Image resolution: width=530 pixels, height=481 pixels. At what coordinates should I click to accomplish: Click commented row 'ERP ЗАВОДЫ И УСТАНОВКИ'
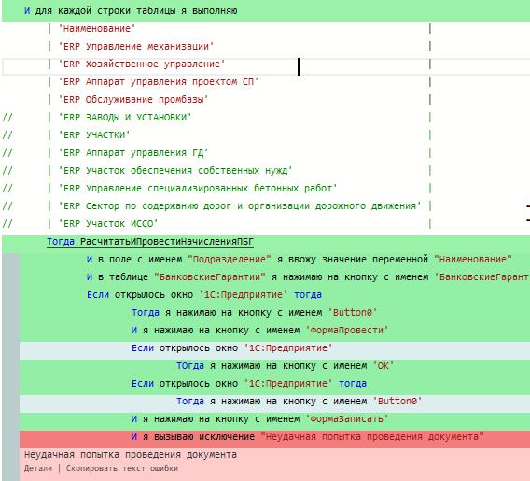coord(125,118)
